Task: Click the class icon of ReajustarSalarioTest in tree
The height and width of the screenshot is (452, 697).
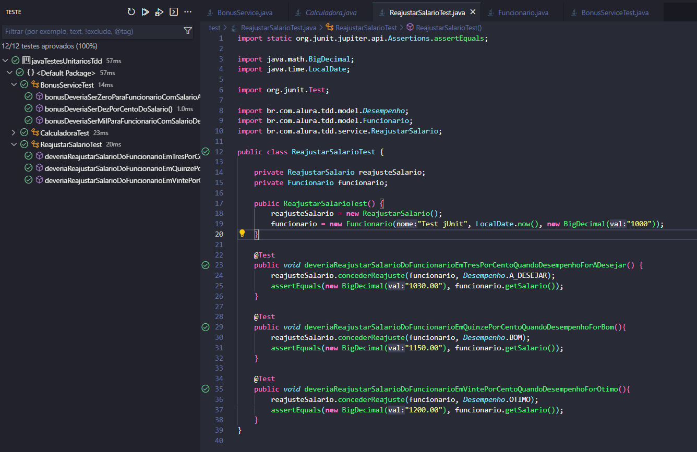Action: click(35, 144)
